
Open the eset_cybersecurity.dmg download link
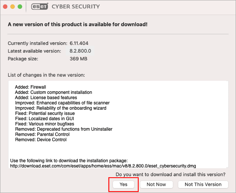point(103,166)
